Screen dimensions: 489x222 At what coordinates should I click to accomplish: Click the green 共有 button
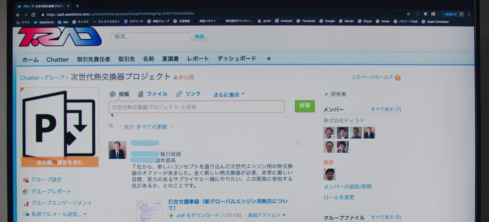pos(305,106)
